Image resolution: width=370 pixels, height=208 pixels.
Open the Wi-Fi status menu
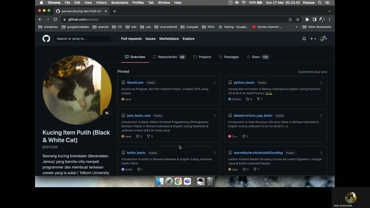click(243, 3)
